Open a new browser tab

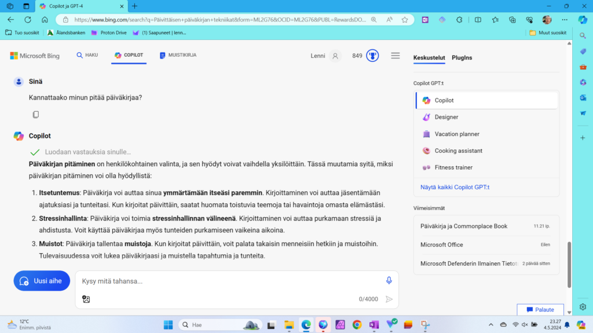coord(134,6)
